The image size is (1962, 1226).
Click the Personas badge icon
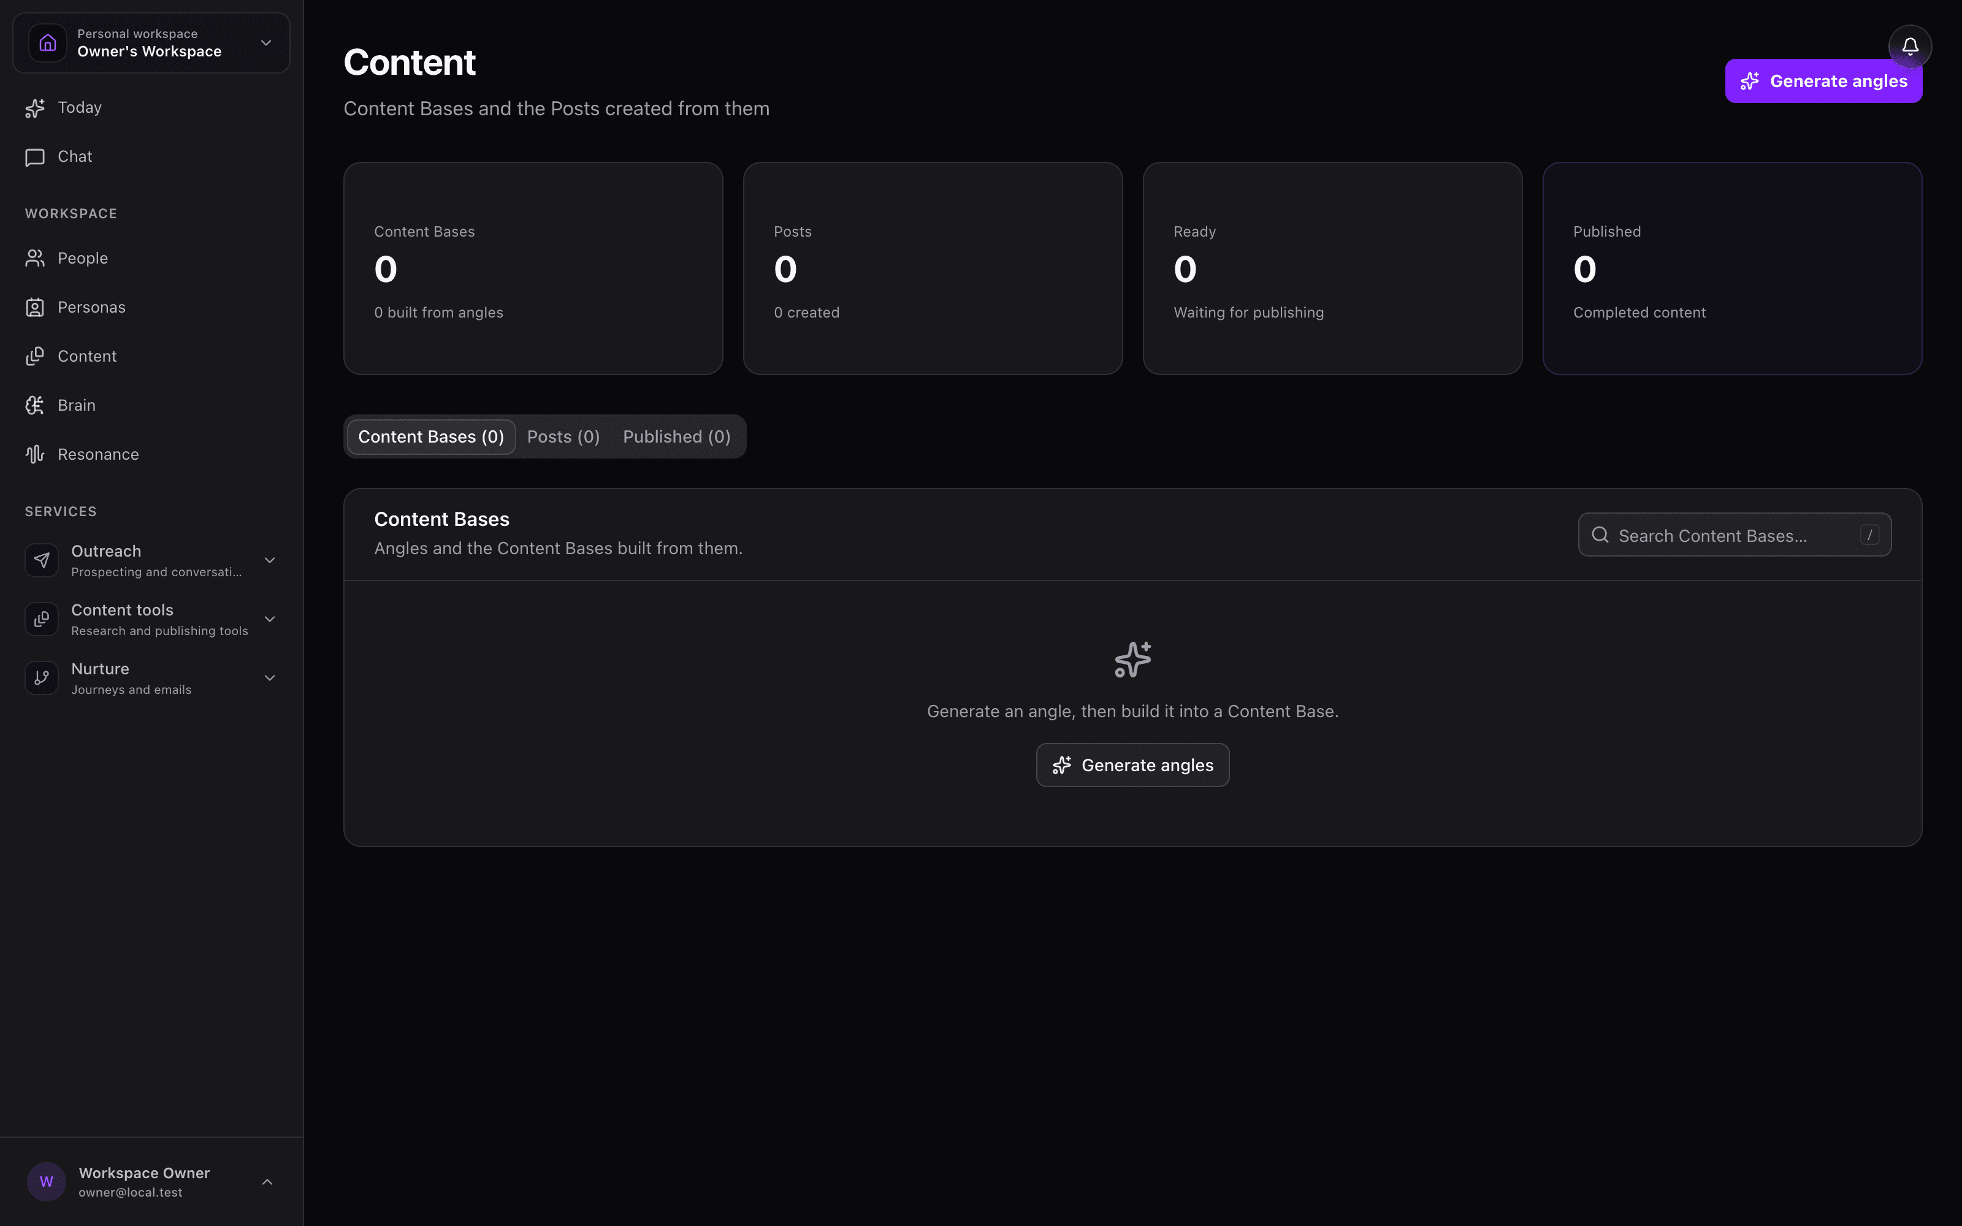(x=35, y=307)
